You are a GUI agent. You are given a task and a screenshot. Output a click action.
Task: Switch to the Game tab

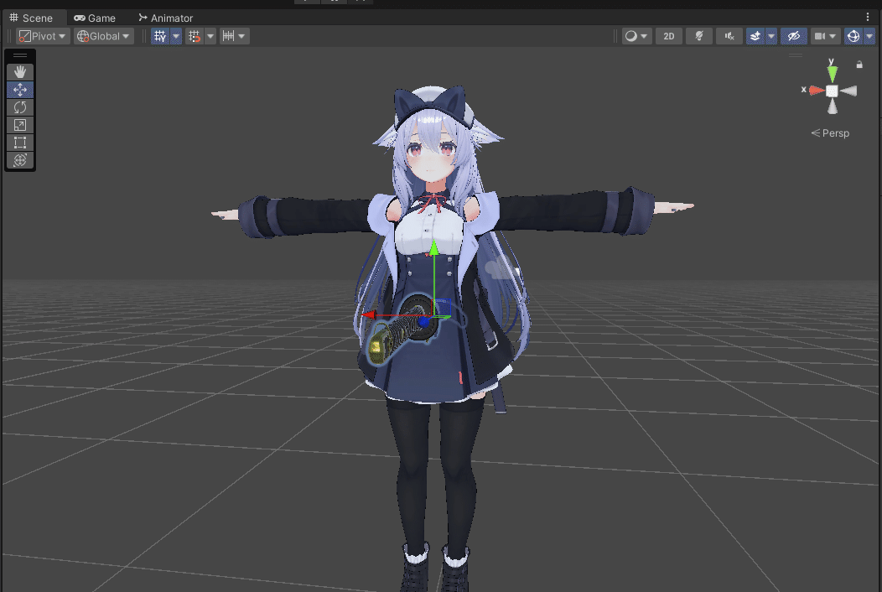click(x=95, y=17)
